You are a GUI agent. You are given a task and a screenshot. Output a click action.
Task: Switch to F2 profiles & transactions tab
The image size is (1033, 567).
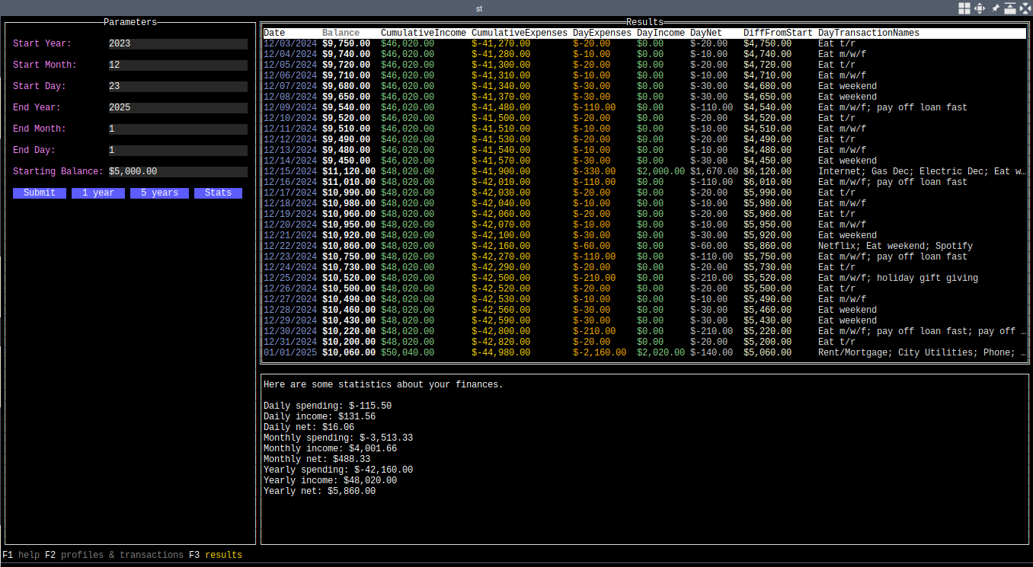click(x=114, y=556)
